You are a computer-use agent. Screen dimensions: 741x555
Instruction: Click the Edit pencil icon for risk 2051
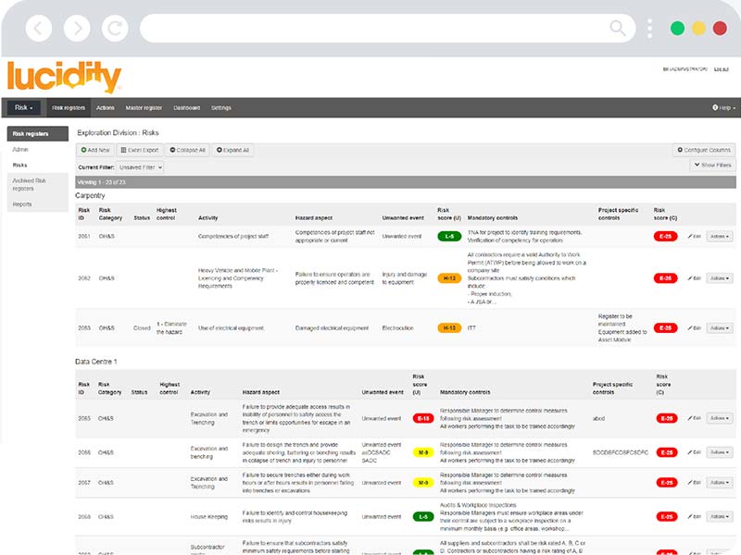[692, 235]
